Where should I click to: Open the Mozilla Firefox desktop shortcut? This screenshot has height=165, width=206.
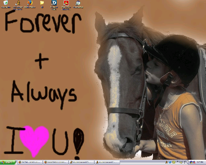30,4
